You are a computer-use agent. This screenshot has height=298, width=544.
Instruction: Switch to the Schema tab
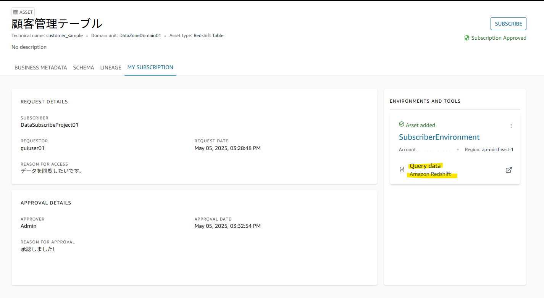[x=84, y=68]
